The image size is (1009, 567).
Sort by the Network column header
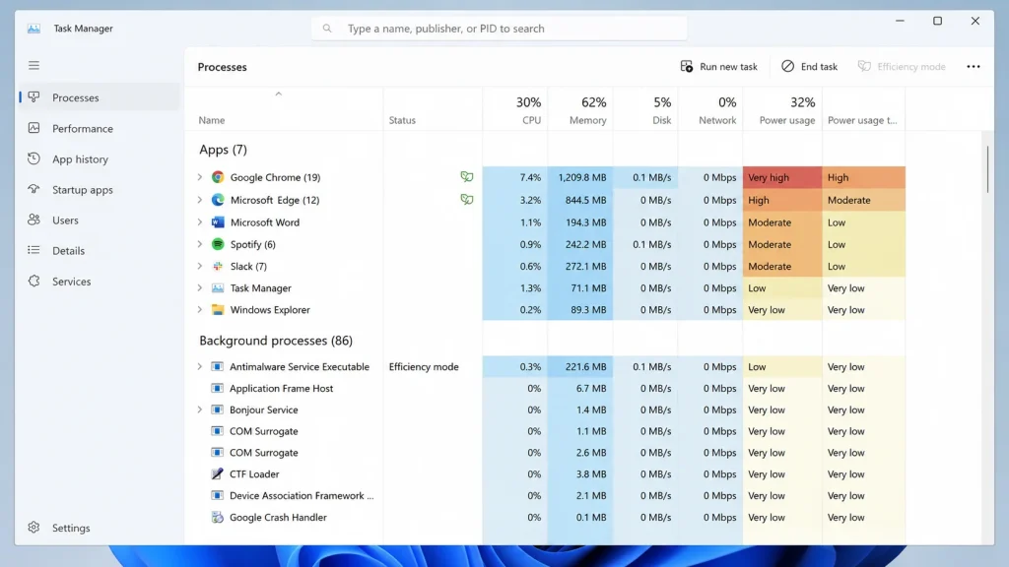click(x=710, y=109)
